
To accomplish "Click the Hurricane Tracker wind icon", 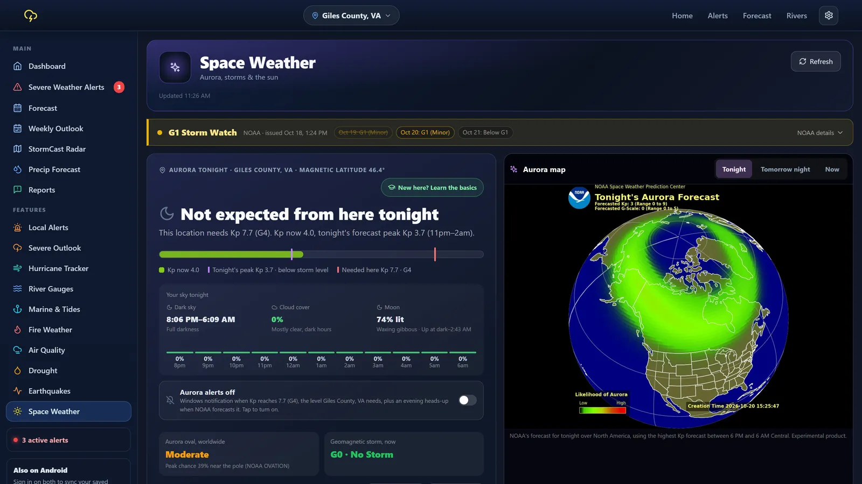I will (17, 268).
